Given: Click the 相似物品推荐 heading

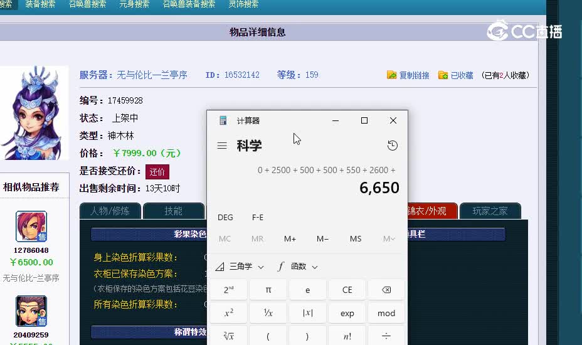Looking at the screenshot, I should coord(31,187).
